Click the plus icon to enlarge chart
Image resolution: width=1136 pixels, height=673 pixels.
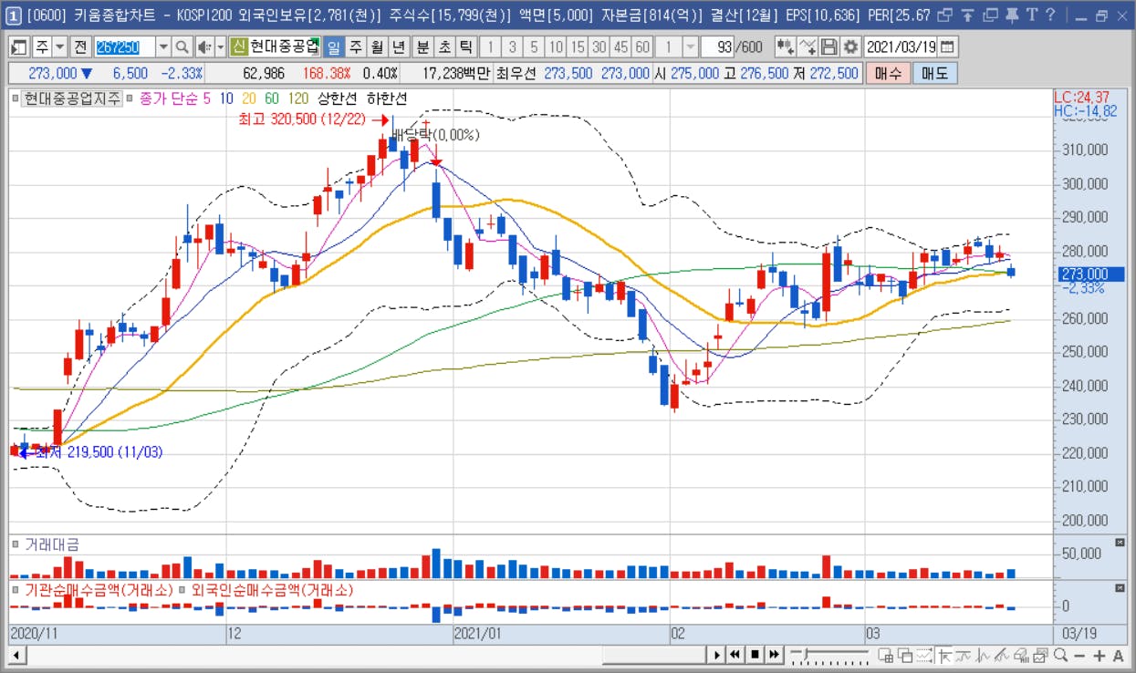pyautogui.click(x=1099, y=656)
